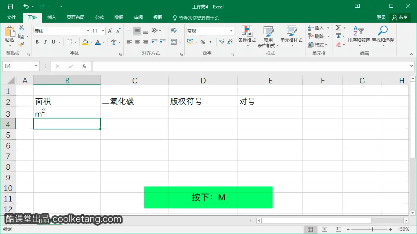Toggle underline formatting
Viewport: 417px width, 234px height.
[x=54, y=42]
